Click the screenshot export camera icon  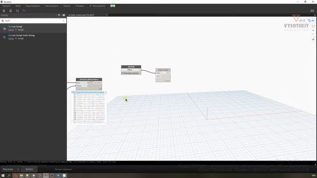(x=312, y=11)
